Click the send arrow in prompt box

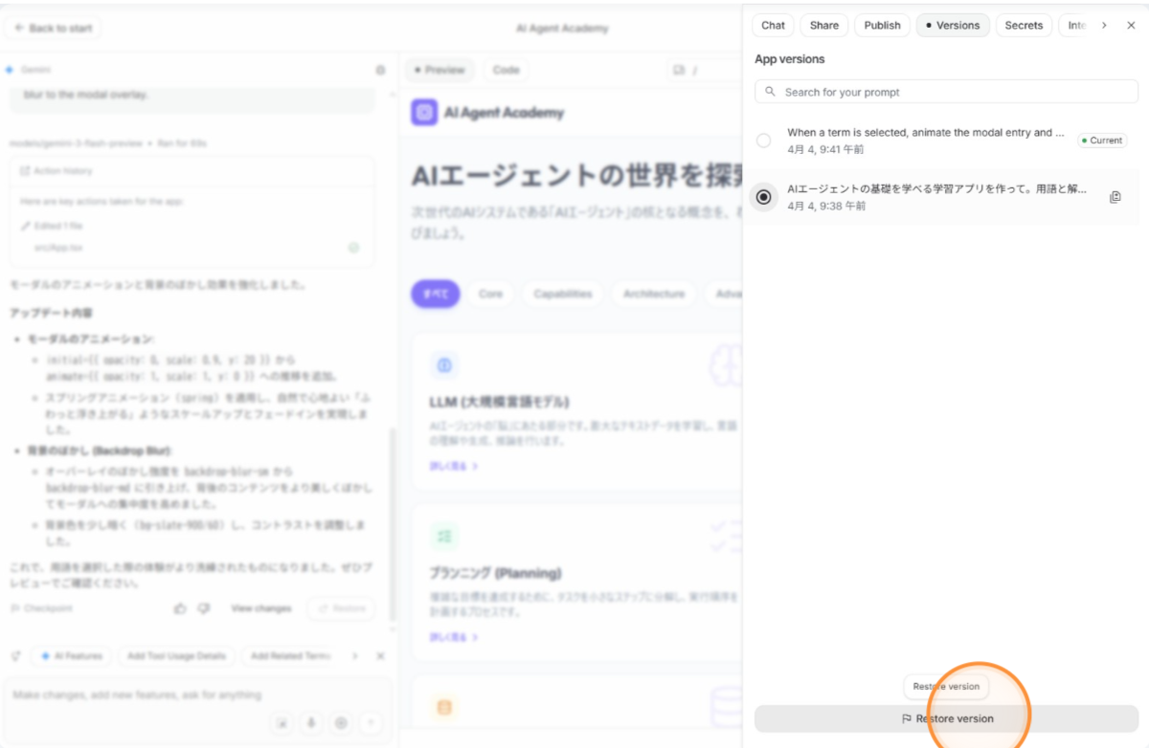point(372,723)
